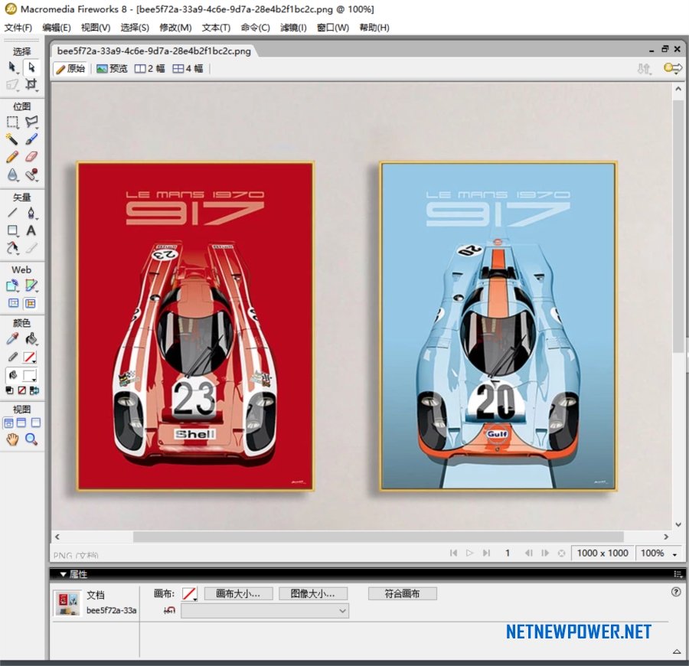Select the Rectangle vector tool
This screenshot has width=689, height=666.
[12, 230]
